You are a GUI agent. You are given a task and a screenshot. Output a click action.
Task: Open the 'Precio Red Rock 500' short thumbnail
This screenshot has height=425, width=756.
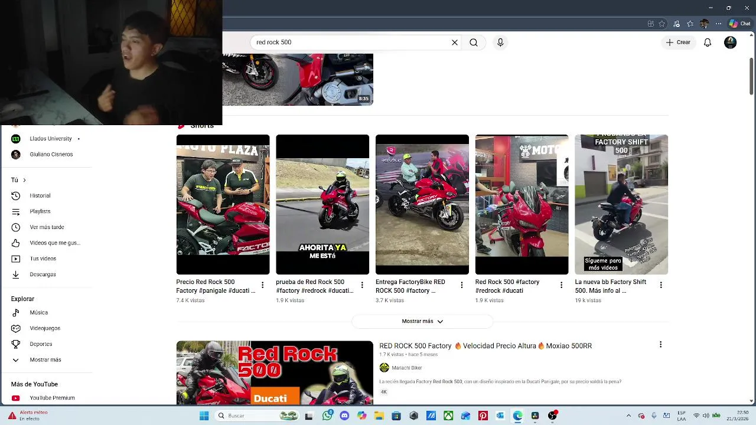pos(223,204)
